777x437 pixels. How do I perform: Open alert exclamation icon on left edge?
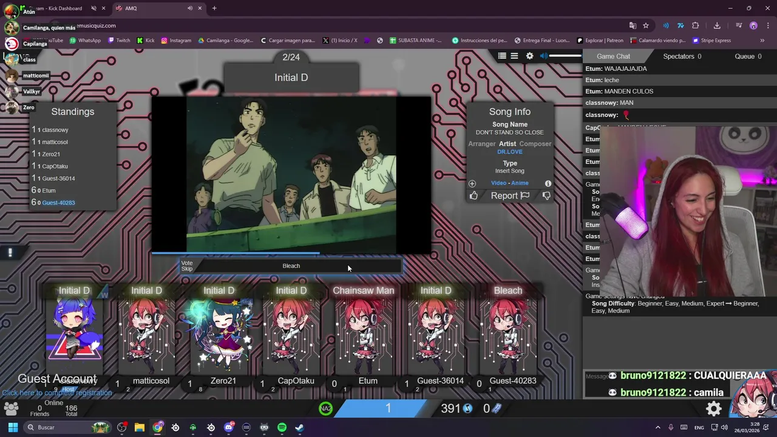[10, 253]
